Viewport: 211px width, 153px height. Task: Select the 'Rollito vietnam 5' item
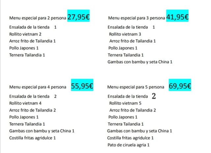pyautogui.click(x=125, y=103)
